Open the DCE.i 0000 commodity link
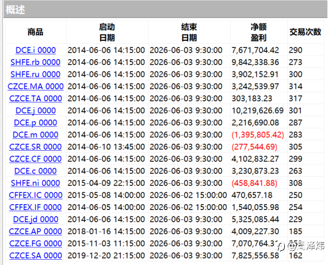328x265 pixels. pyautogui.click(x=36, y=50)
